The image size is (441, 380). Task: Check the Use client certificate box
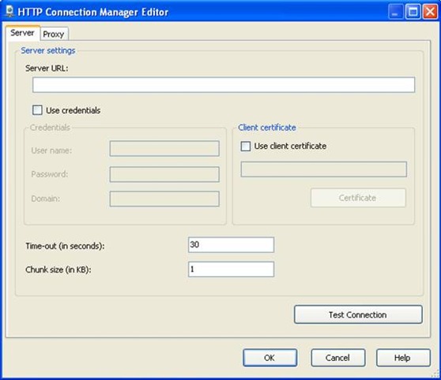tap(246, 146)
